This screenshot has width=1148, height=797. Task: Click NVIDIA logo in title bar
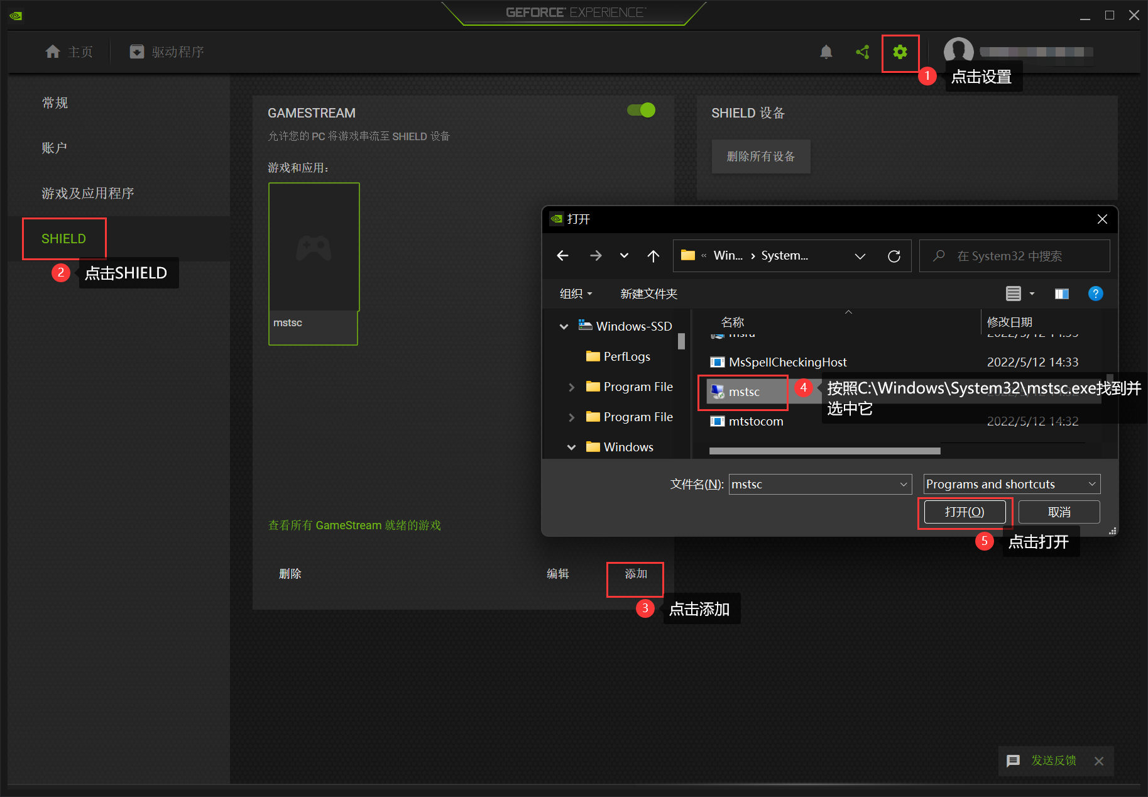click(16, 16)
